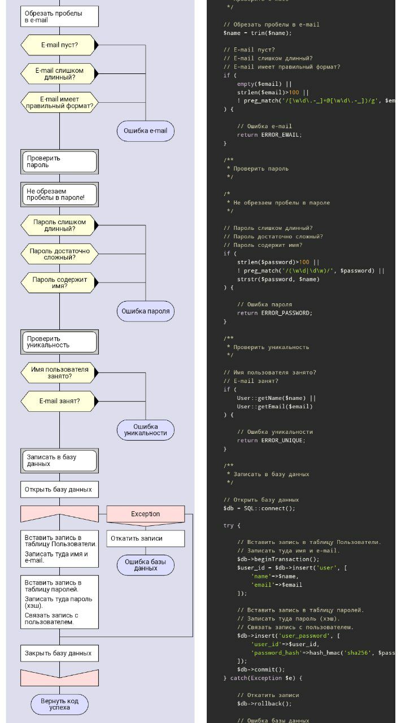
Task: Click the 'return ERROR_PASSWORD;' code line
Action: [274, 313]
